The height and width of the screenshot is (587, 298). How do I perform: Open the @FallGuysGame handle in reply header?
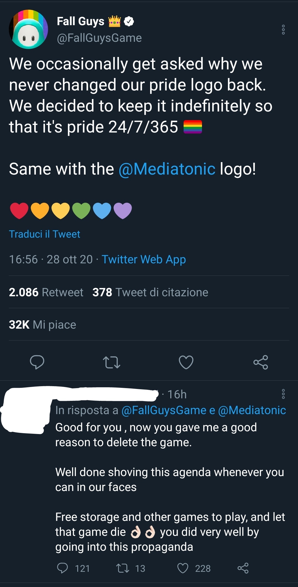(x=164, y=410)
